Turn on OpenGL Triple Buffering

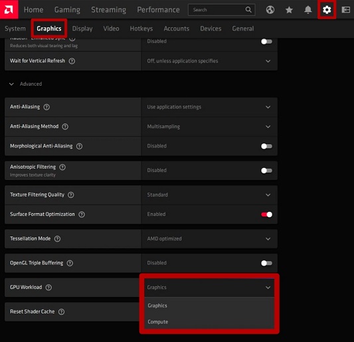pos(266,263)
